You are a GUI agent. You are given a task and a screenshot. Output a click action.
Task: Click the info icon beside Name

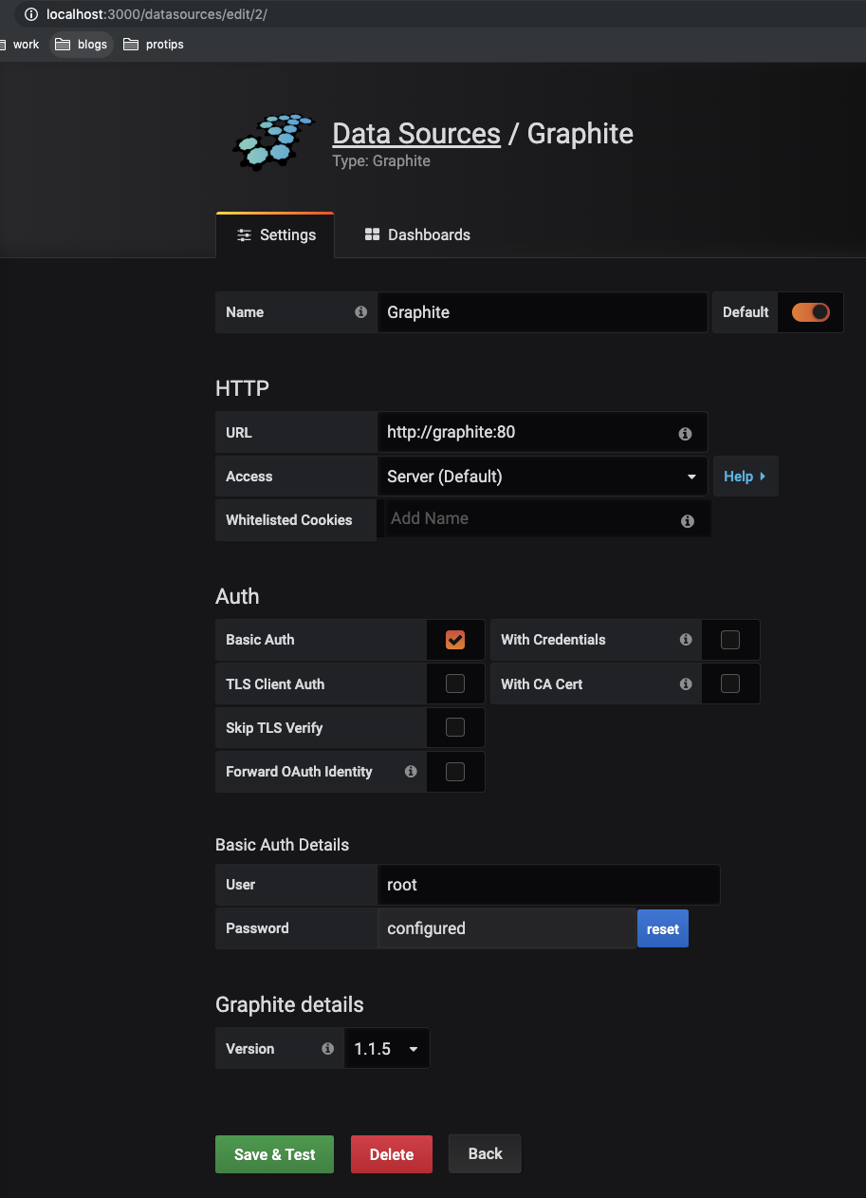360,311
